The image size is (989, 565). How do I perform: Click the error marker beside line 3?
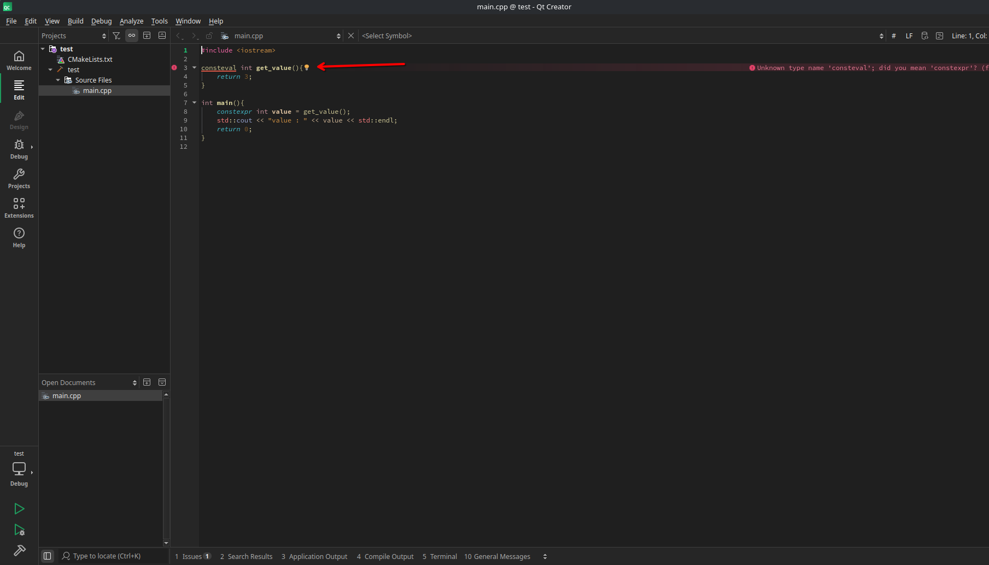point(174,68)
